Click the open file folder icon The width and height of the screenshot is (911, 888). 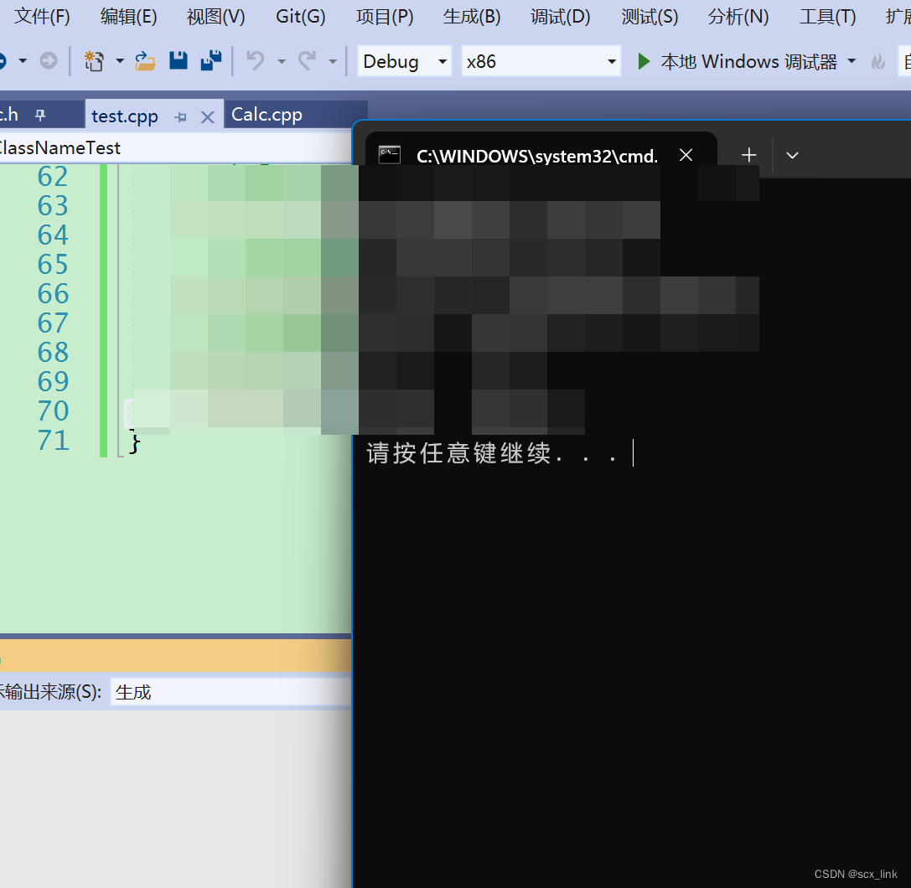pyautogui.click(x=145, y=60)
